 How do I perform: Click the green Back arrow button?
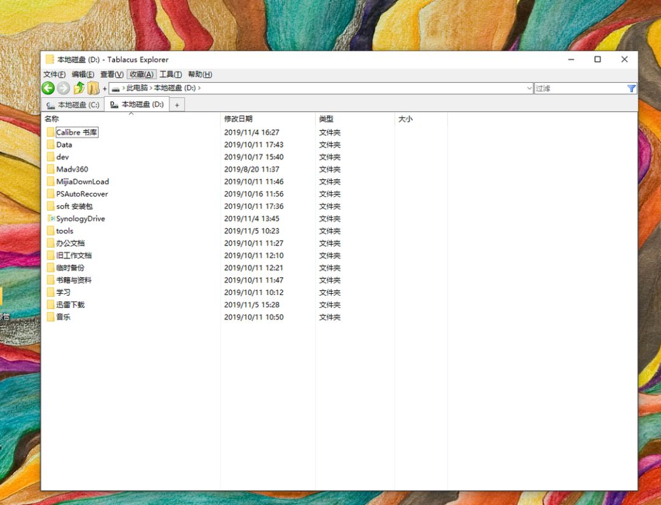48,88
